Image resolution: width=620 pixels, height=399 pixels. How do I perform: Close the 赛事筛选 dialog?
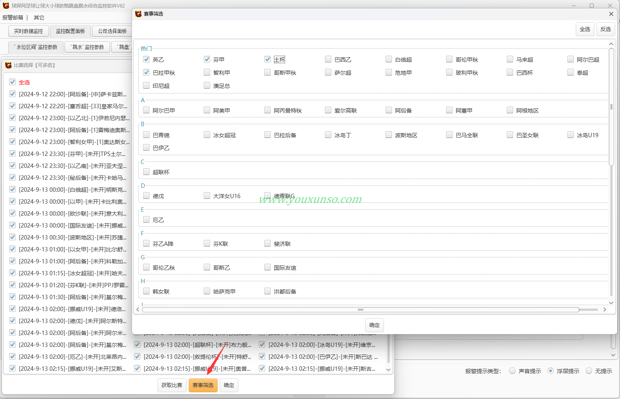coord(611,14)
